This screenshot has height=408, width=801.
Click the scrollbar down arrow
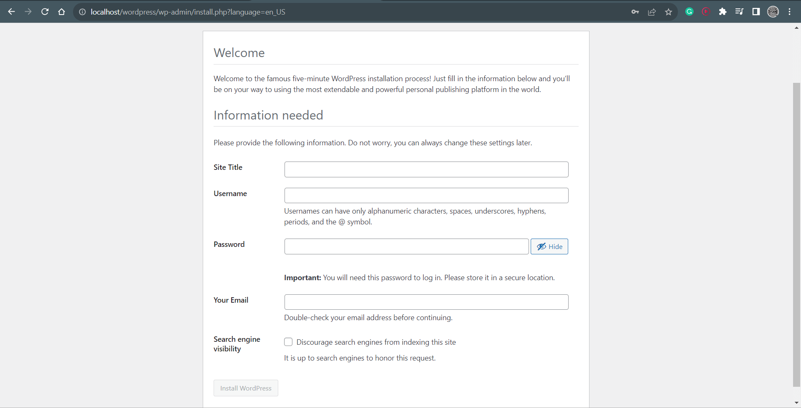[796, 402]
